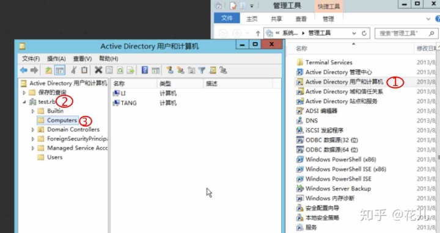Open Properties via the toolbar sheet icon
This screenshot has width=440, height=233.
pos(109,70)
